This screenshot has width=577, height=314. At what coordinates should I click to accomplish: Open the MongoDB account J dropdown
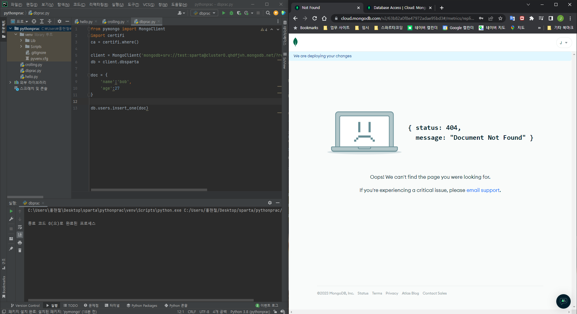[564, 43]
